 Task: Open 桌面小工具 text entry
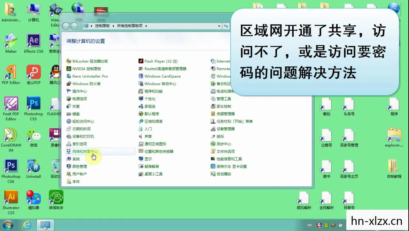click(x=153, y=174)
